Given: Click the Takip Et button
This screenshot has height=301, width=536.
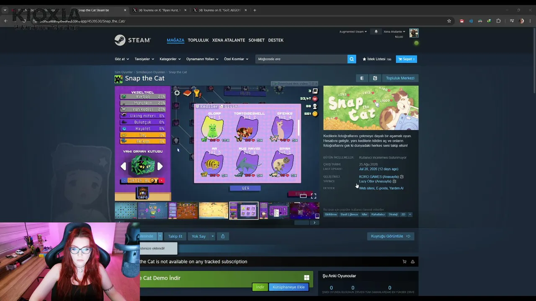Looking at the screenshot, I should (175, 236).
